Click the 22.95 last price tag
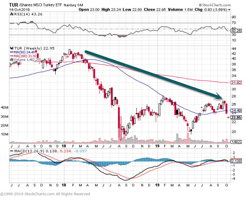This screenshot has width=246, height=200. 236,118
